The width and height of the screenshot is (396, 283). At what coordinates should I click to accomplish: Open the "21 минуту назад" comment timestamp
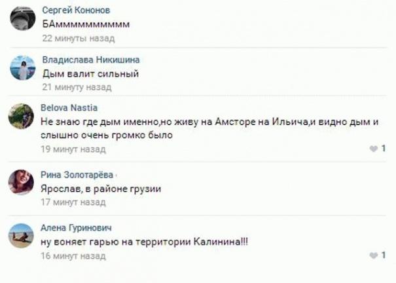click(x=73, y=86)
